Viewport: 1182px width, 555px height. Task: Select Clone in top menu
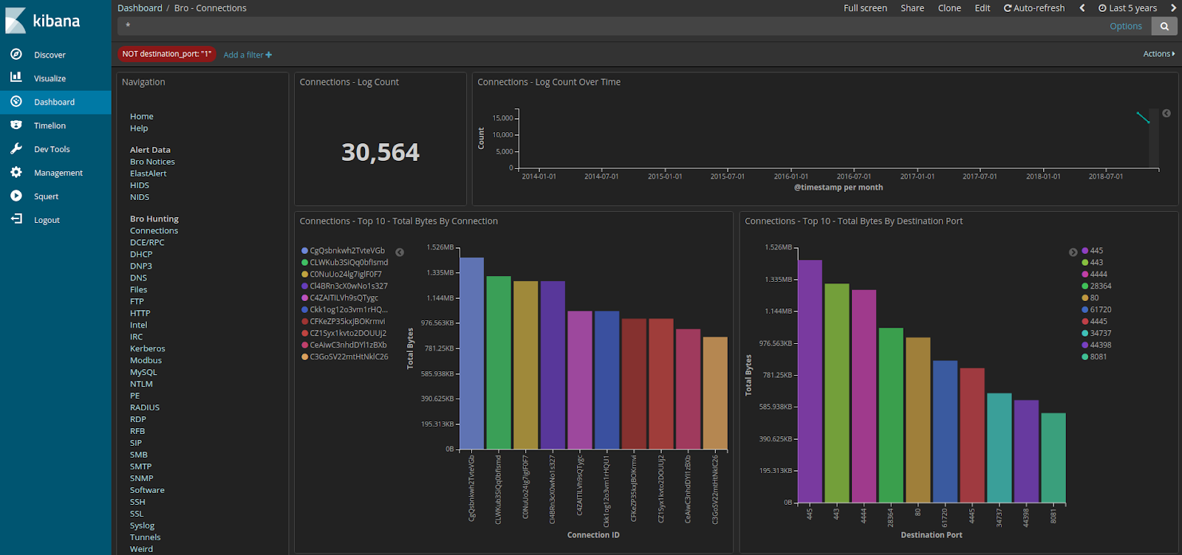tap(949, 8)
